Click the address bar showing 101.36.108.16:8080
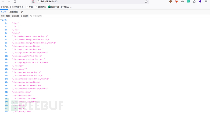The height and width of the screenshot is (113, 210). (90, 2)
